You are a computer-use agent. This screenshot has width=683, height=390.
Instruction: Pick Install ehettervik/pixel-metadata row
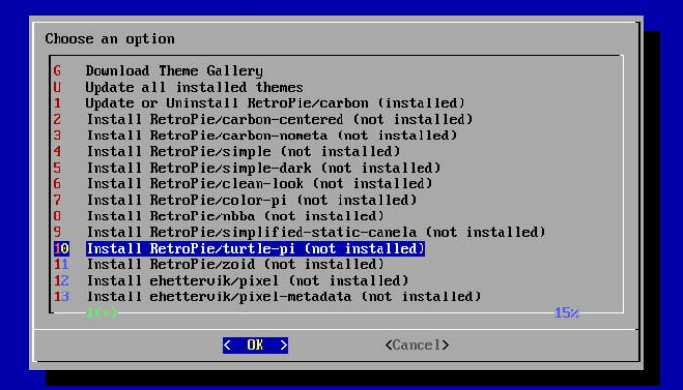pos(267,296)
